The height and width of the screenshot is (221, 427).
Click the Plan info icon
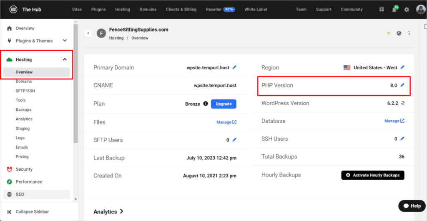pos(206,104)
